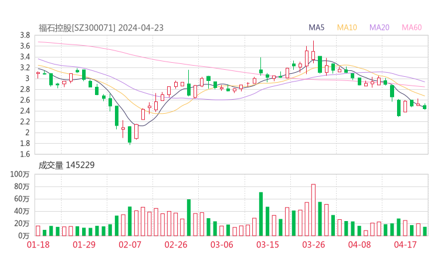Image resolution: width=434 pixels, height=258 pixels.
Task: Click the MA5 legend label
Action: (316, 28)
